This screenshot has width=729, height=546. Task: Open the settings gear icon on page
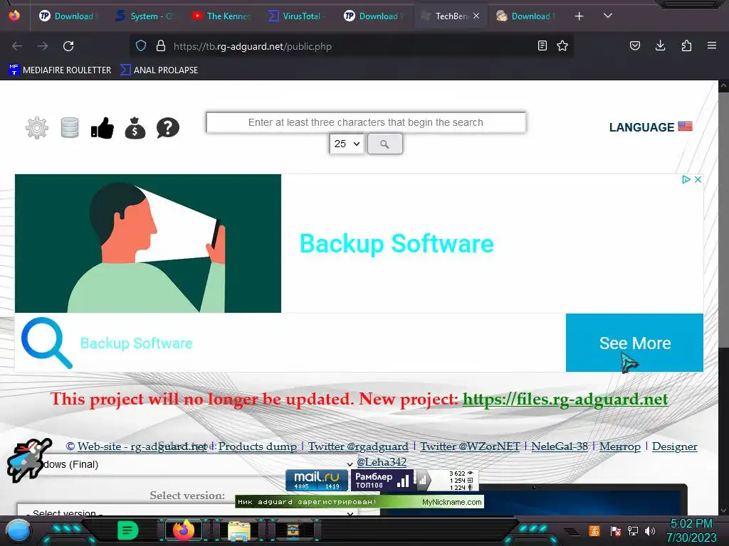point(37,128)
